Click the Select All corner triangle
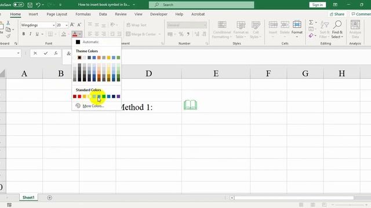371x208 pixels. click(x=2, y=73)
